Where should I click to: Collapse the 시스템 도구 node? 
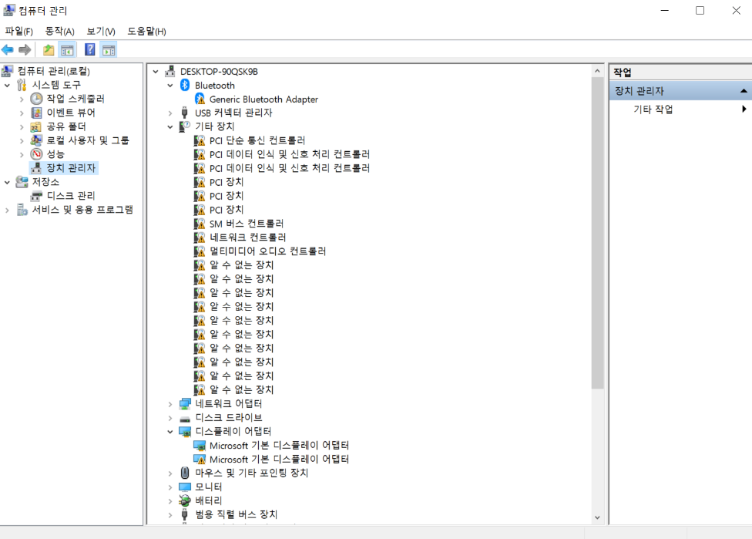[x=7, y=86]
